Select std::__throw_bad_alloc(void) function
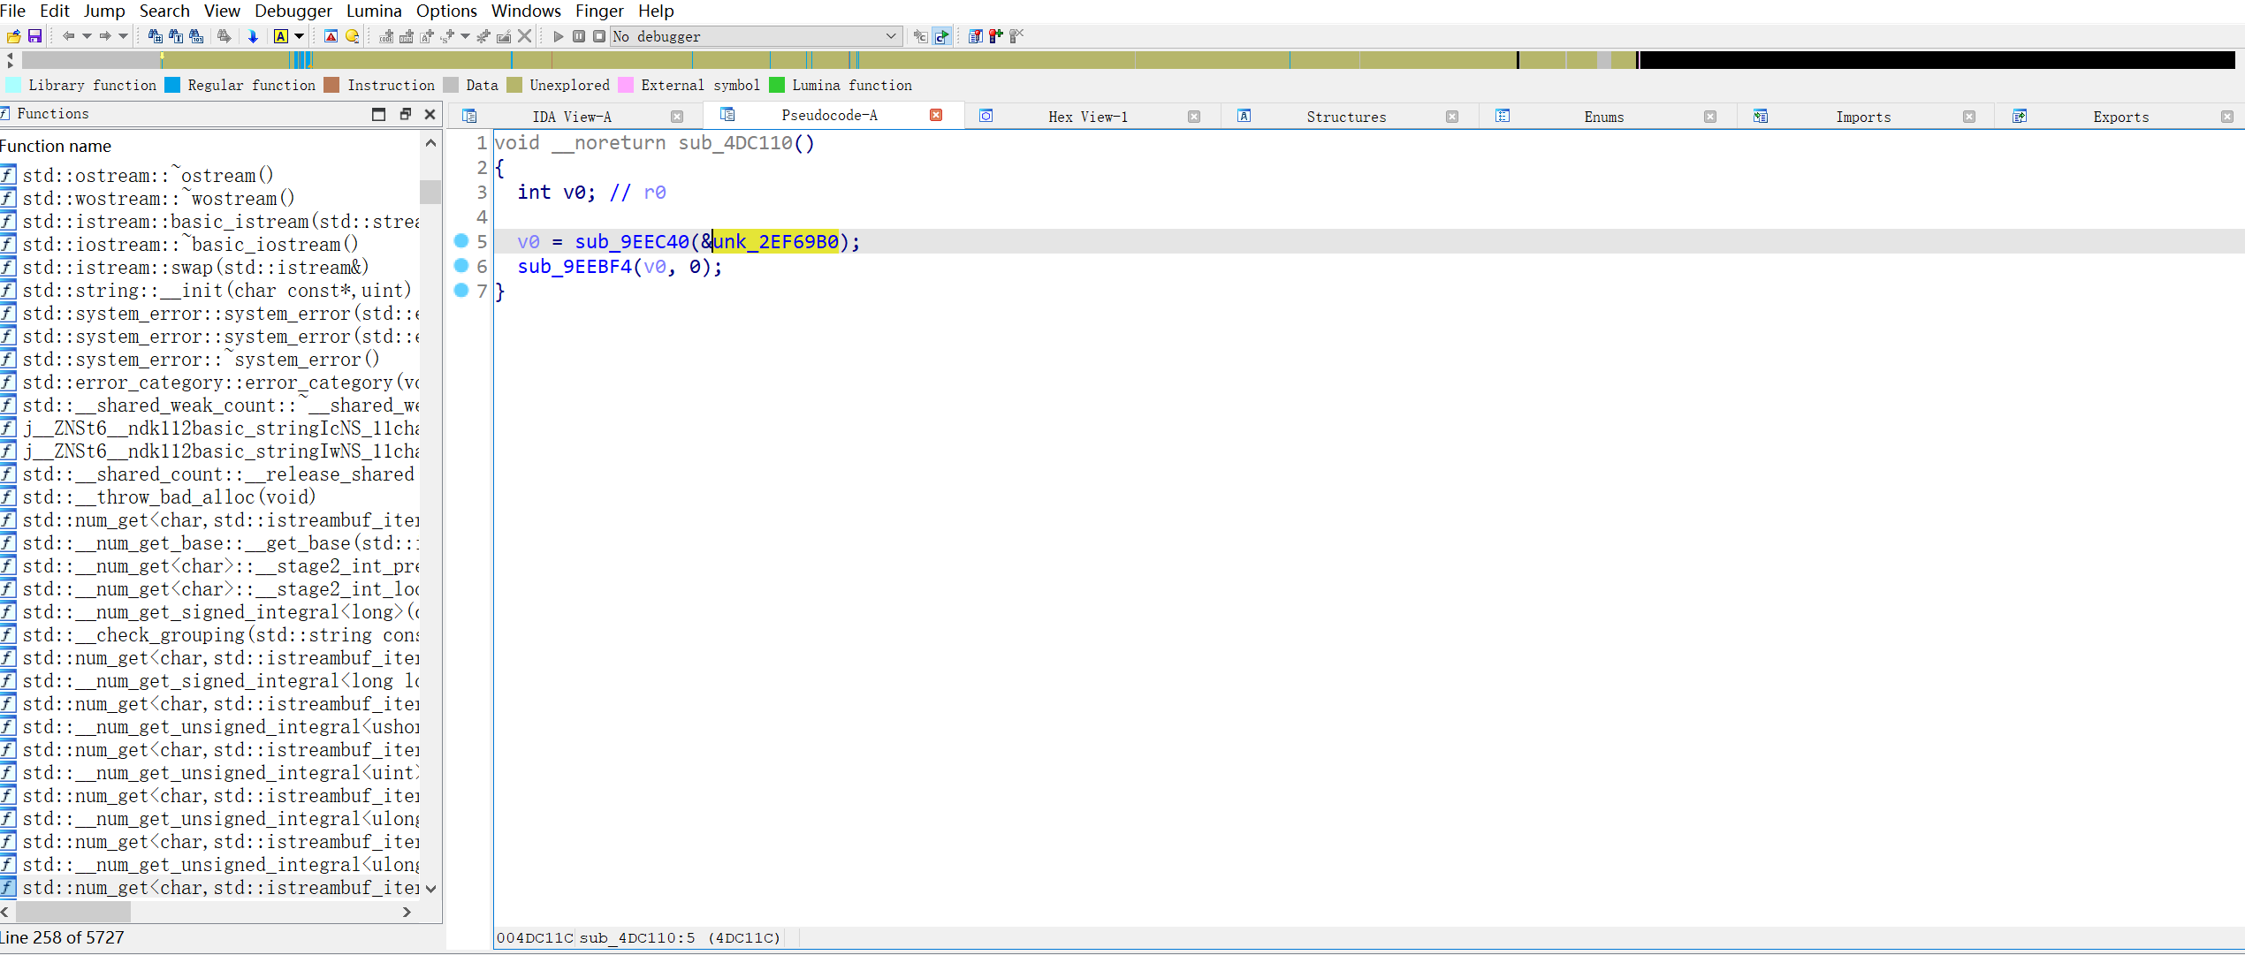 169,497
